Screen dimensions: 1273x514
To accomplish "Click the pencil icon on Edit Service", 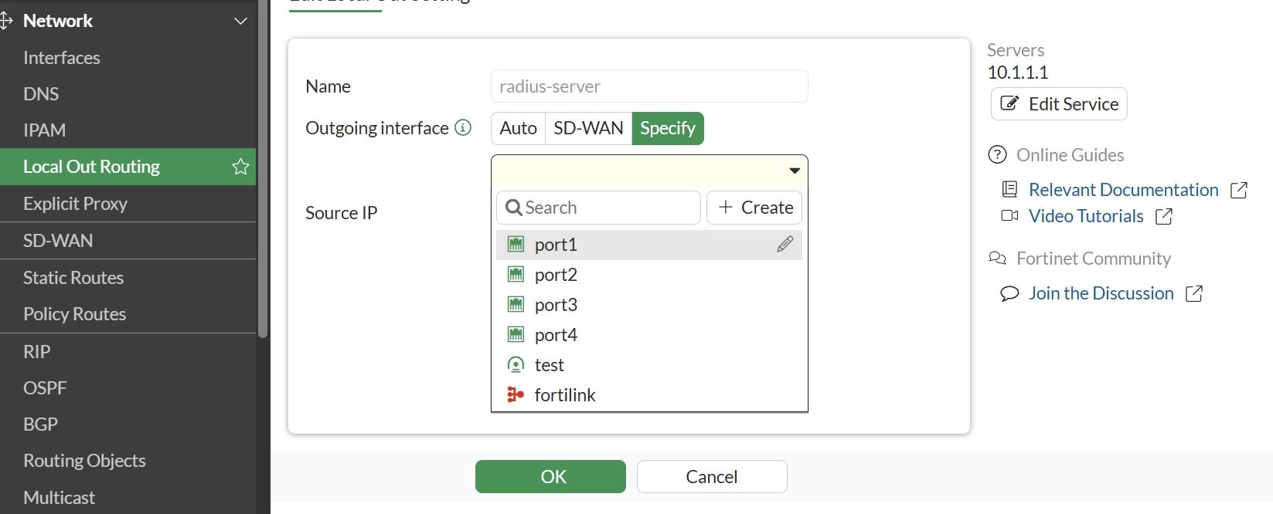I will pyautogui.click(x=1009, y=103).
